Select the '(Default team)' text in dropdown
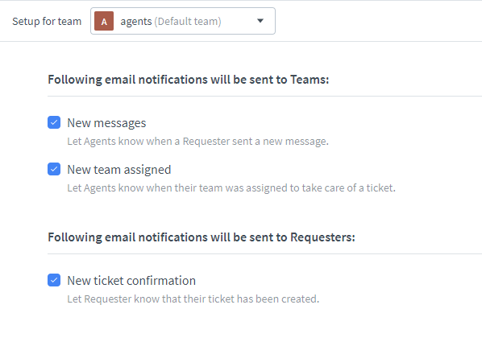The image size is (482, 346). 188,22
